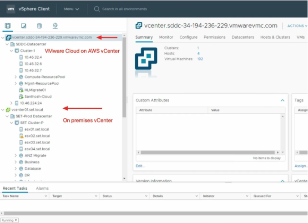Click Custom Attributes horizontal scrollbar
The width and height of the screenshot is (308, 223).
point(207,152)
